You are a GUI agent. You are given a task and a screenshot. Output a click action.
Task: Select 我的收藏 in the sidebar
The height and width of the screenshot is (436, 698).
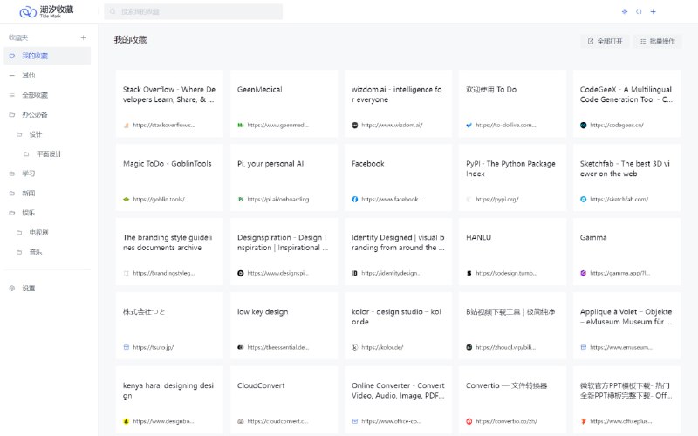click(35, 56)
